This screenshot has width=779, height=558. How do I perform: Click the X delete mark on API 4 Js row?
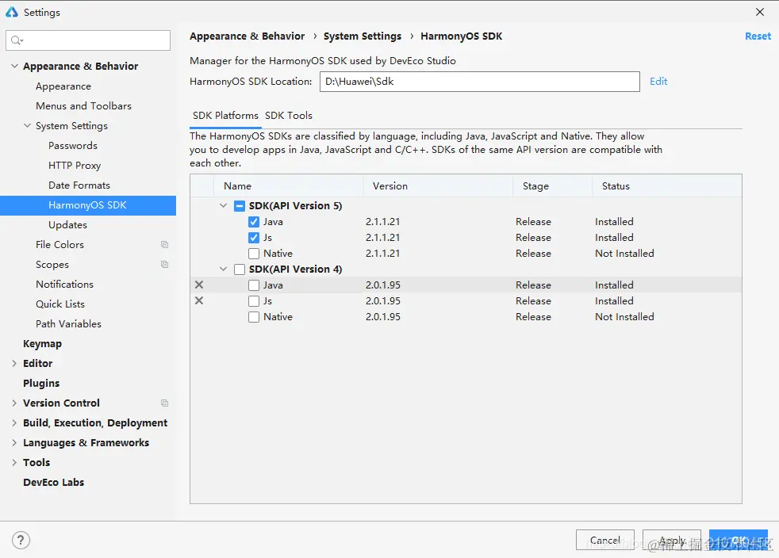[199, 301]
